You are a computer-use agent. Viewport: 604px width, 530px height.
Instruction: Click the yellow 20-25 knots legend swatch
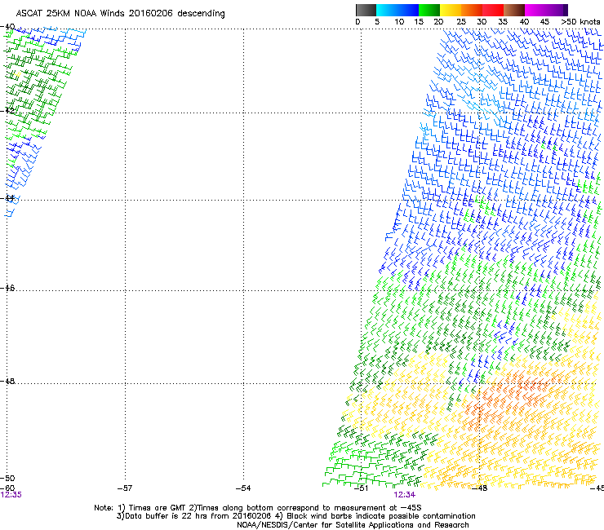click(451, 10)
